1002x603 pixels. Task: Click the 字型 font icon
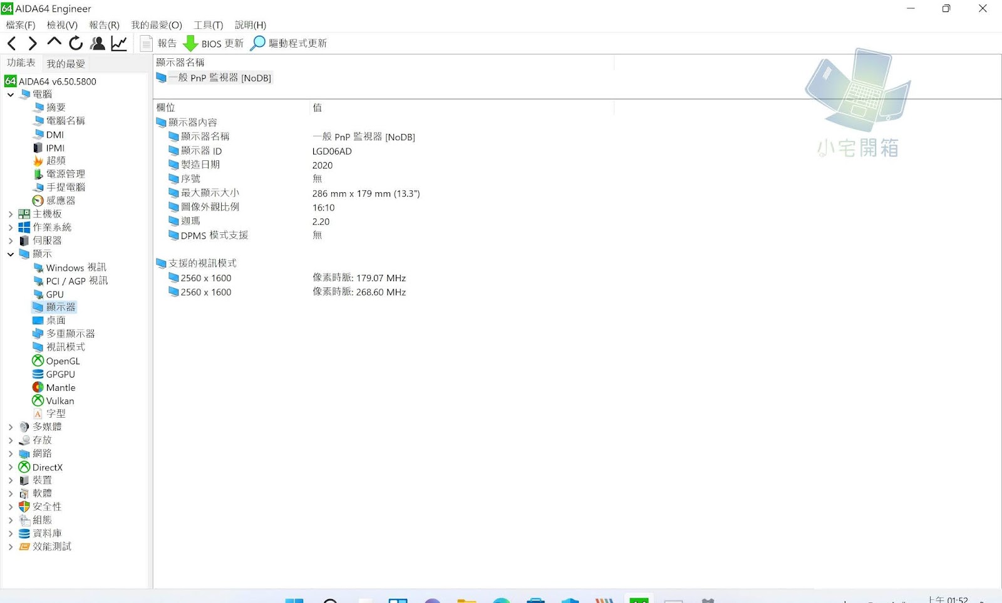click(x=38, y=414)
